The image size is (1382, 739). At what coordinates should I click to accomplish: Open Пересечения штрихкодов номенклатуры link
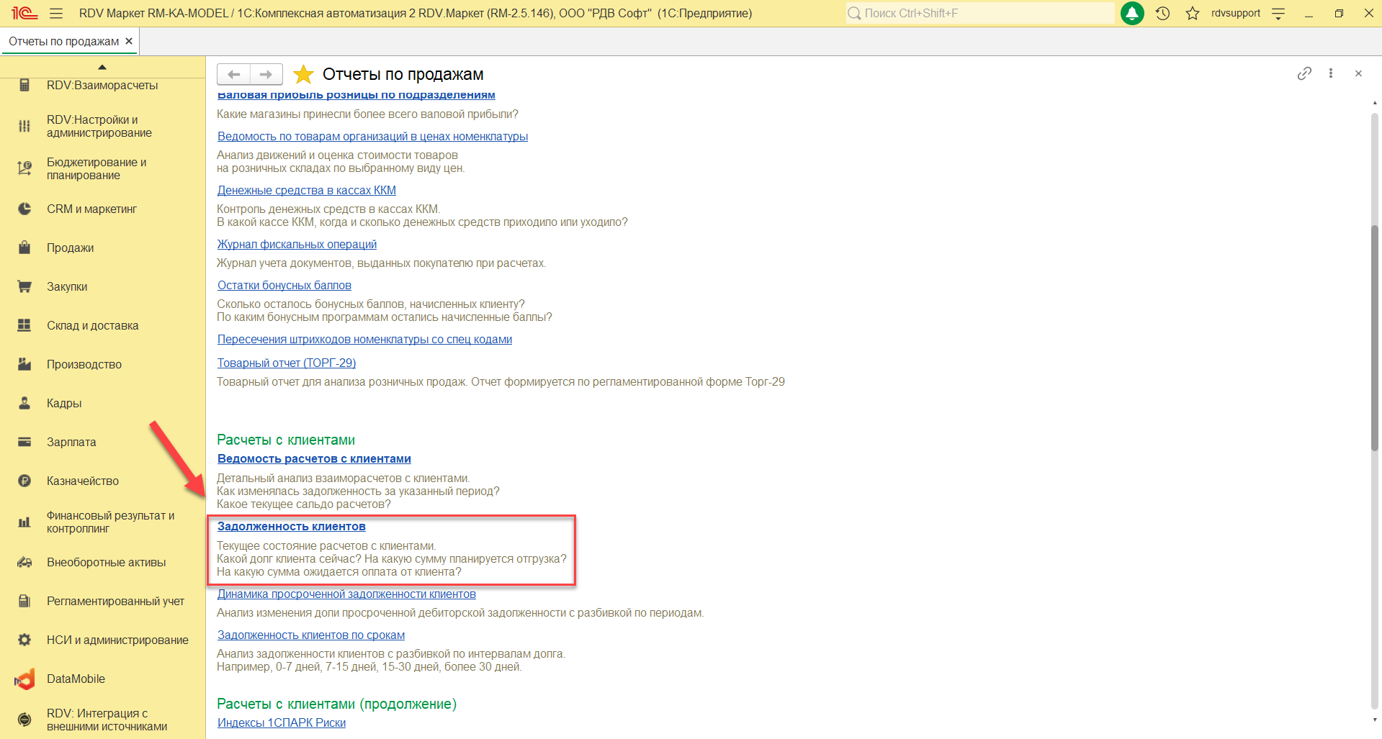point(364,339)
